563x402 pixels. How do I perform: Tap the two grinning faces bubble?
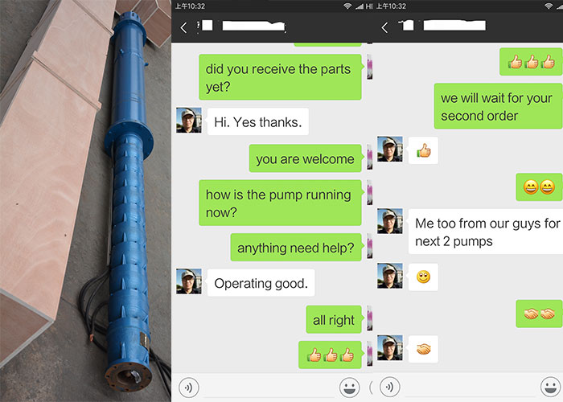[539, 187]
